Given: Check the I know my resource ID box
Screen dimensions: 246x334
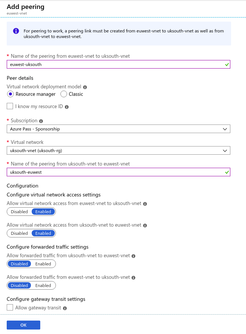Looking at the screenshot, I should point(10,106).
